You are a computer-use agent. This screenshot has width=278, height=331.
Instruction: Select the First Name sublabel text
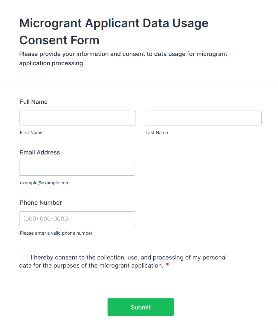[x=31, y=133]
